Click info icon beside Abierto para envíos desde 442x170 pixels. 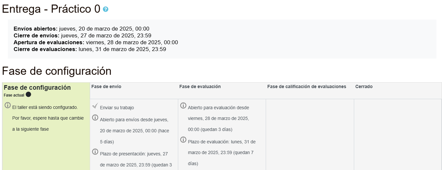[95, 117]
